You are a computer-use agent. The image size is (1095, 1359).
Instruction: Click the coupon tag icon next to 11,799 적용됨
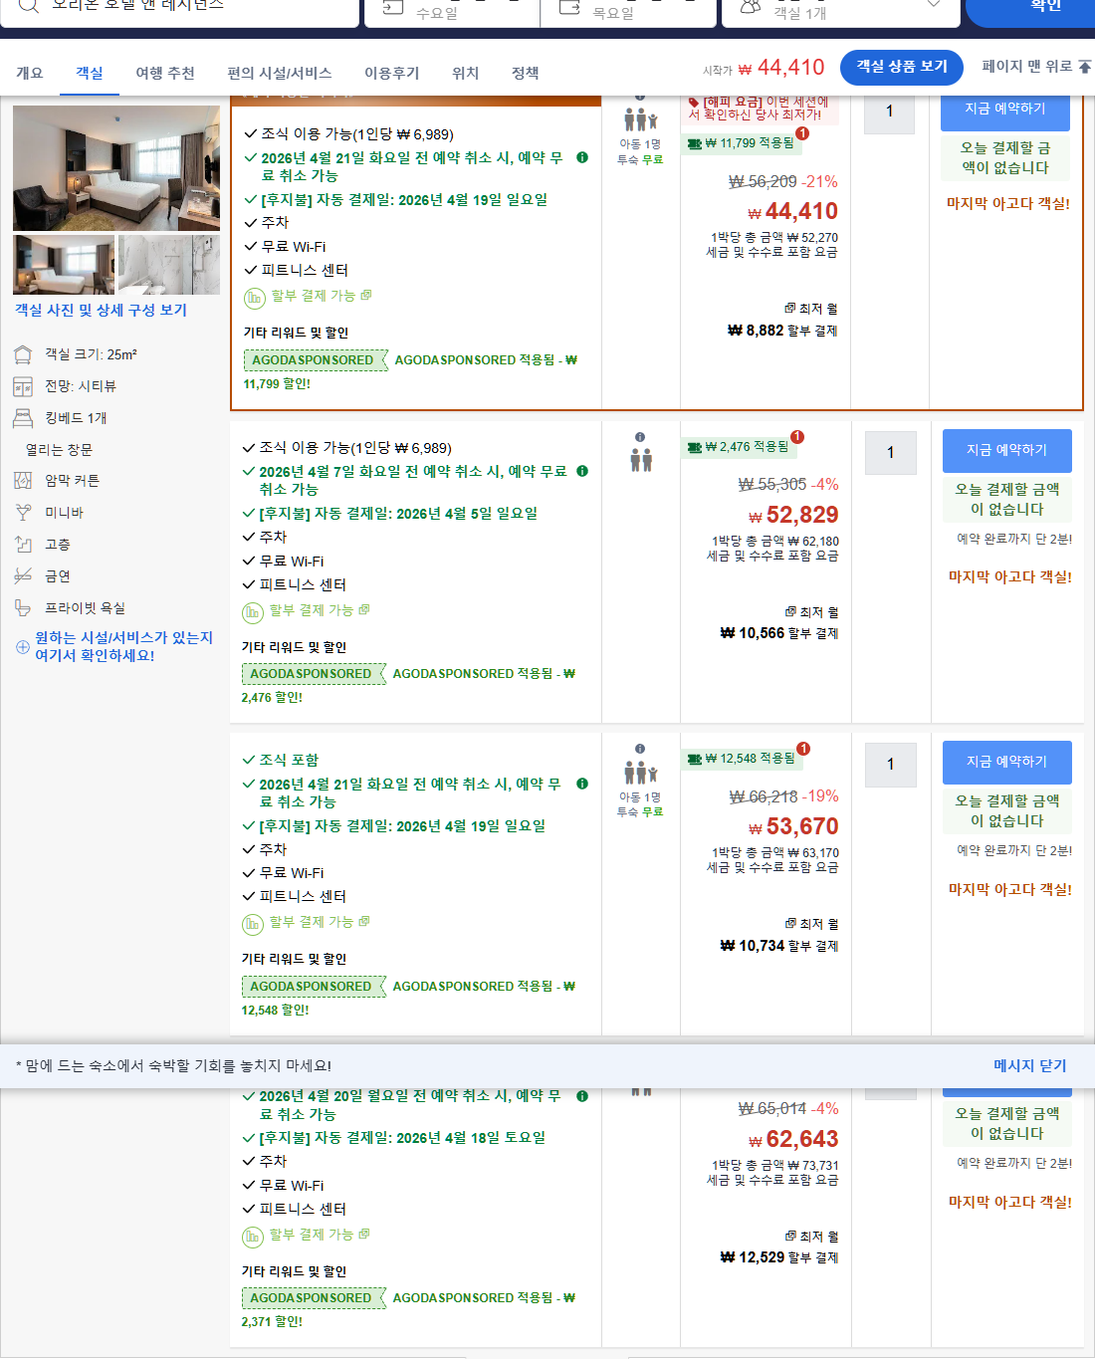pos(697,142)
